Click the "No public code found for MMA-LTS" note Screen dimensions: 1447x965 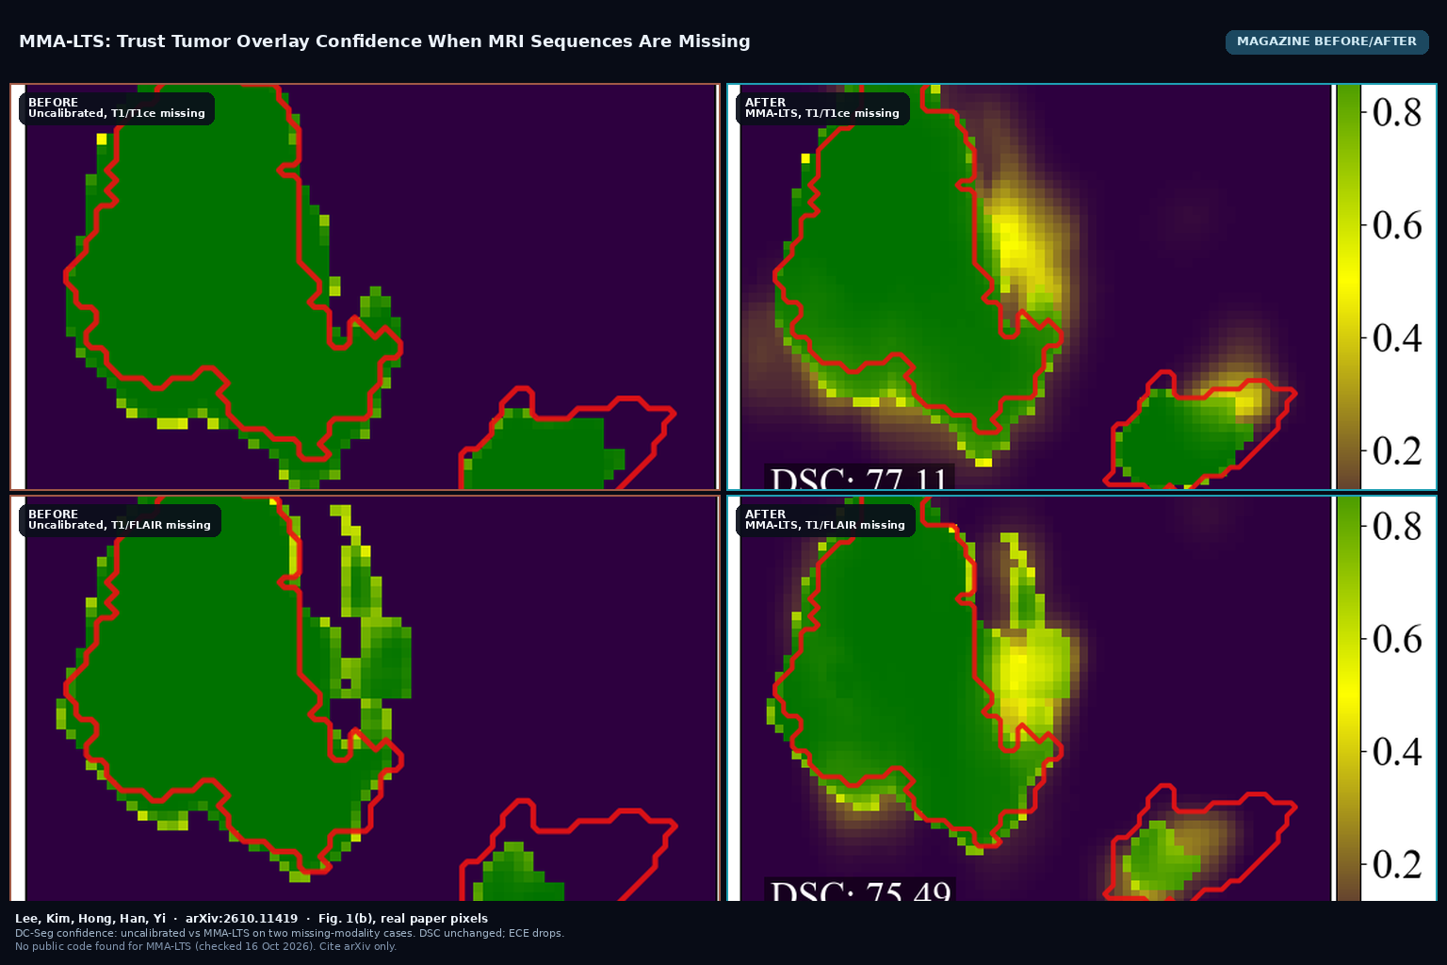click(205, 946)
